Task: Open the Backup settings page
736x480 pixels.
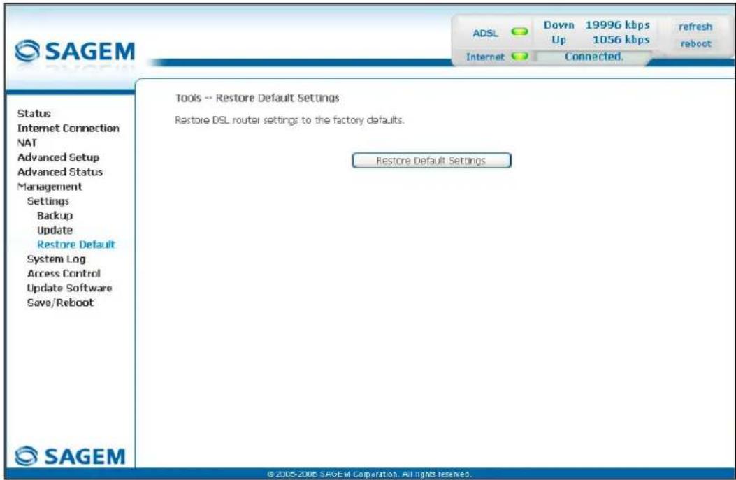Action: pos(55,215)
